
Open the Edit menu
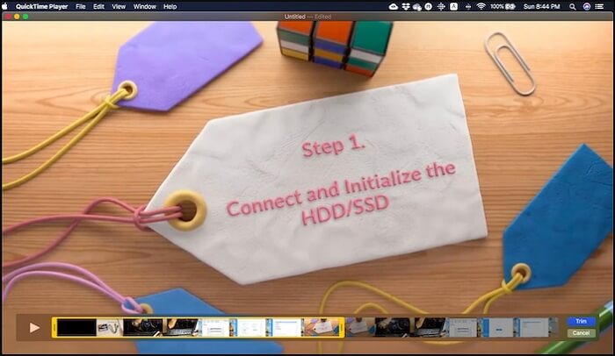(x=98, y=6)
